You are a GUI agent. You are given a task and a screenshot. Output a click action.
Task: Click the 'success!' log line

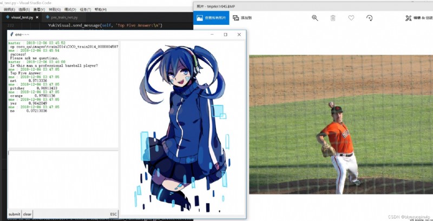[17, 55]
